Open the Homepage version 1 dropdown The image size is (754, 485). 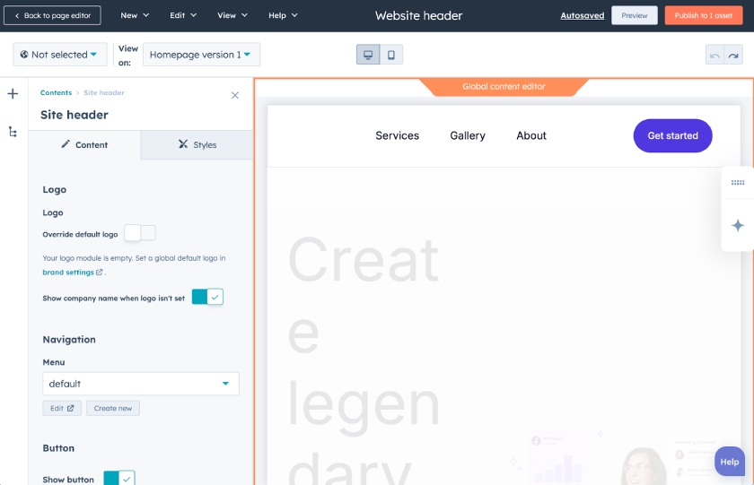(x=201, y=55)
